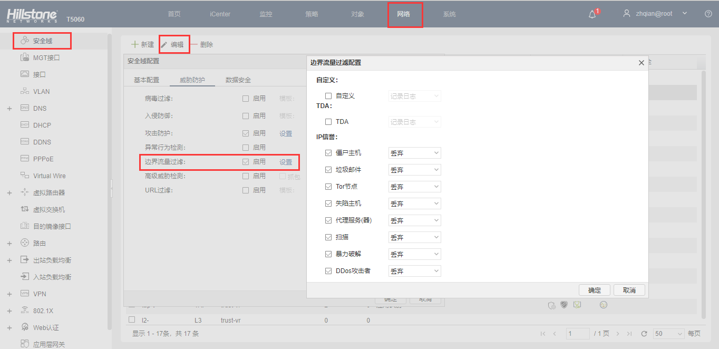Switch to the 数据安全 tab
The width and height of the screenshot is (719, 349).
click(x=238, y=80)
